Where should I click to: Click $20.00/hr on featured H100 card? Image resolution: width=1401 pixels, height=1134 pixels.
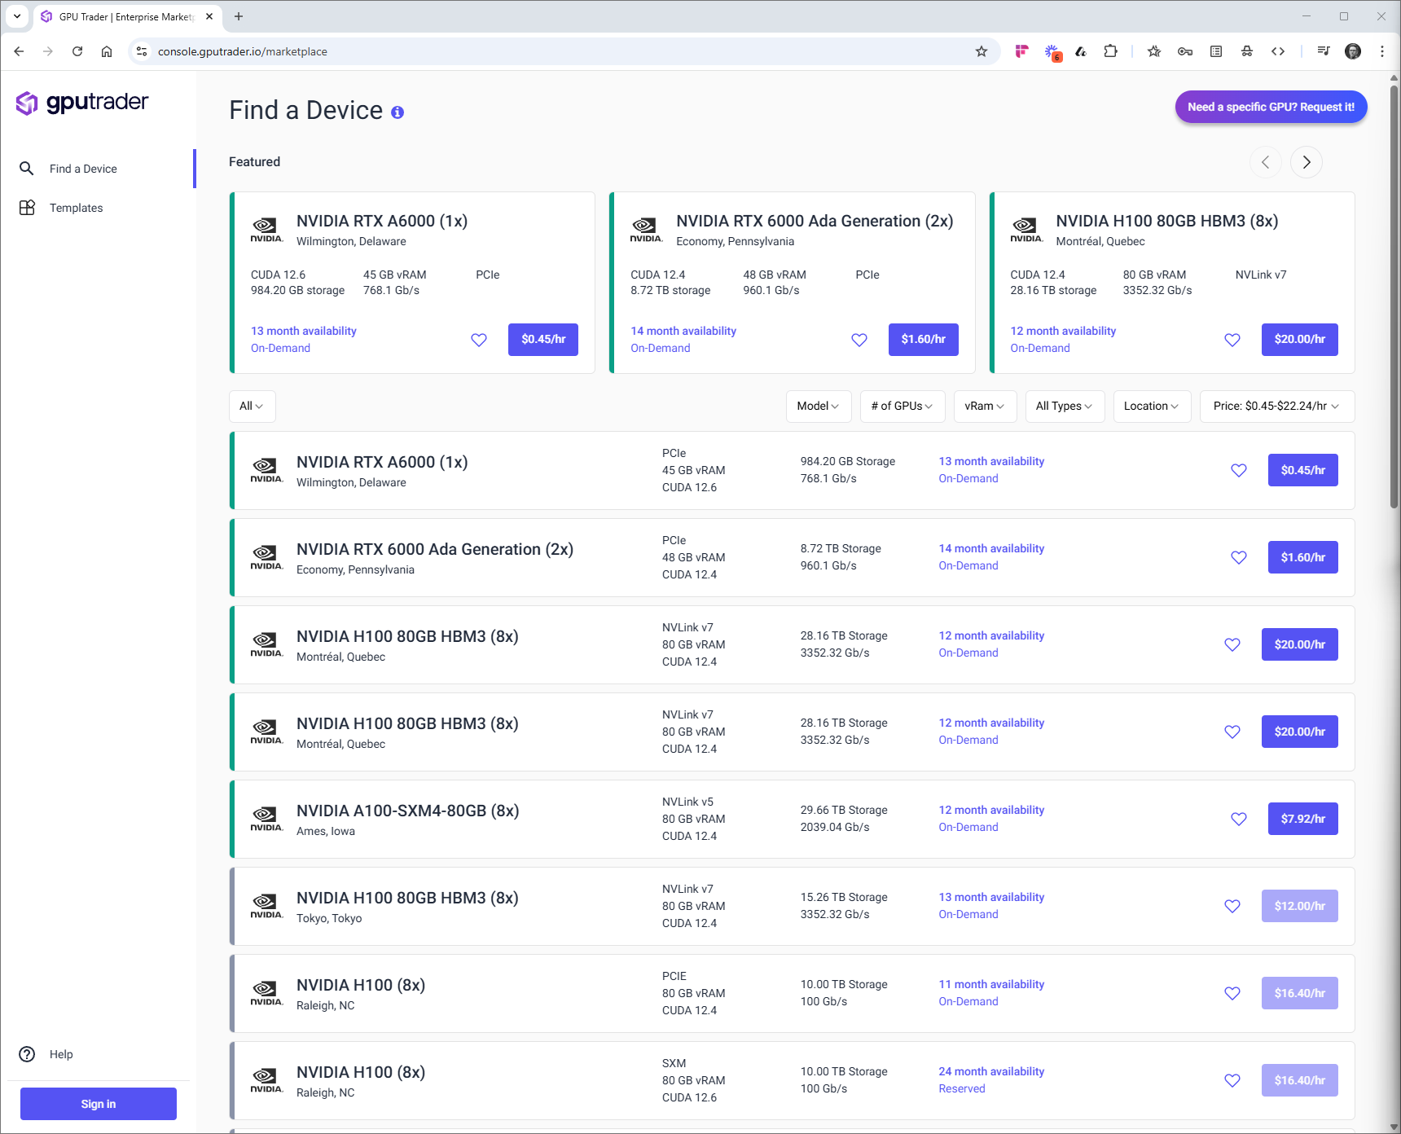[x=1300, y=340]
